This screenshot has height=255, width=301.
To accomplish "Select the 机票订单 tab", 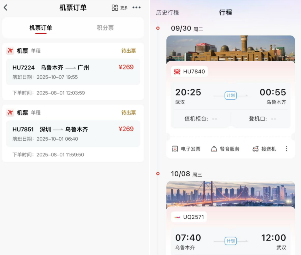I will (41, 27).
